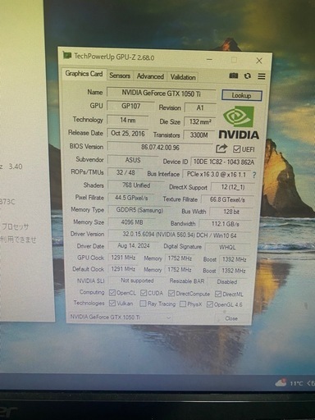Click the Close button at bottom
Viewport: 315px width, 420px height.
[x=231, y=318]
